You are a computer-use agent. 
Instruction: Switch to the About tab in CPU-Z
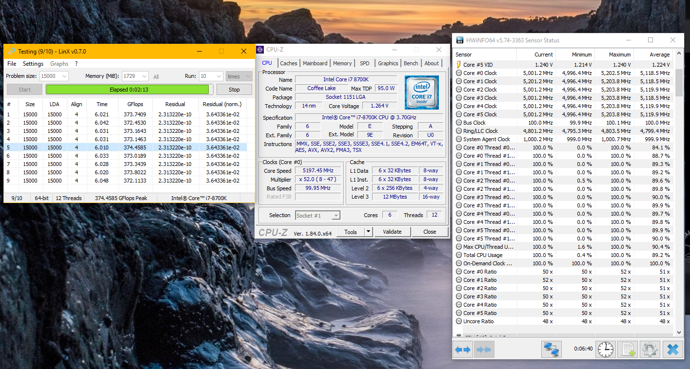pyautogui.click(x=432, y=63)
